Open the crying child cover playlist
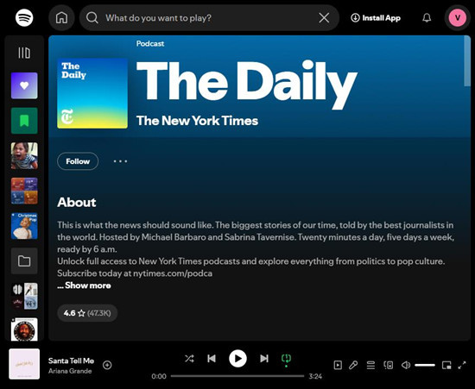 24,156
